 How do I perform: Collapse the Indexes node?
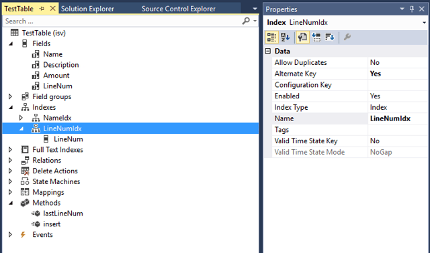[x=11, y=107]
